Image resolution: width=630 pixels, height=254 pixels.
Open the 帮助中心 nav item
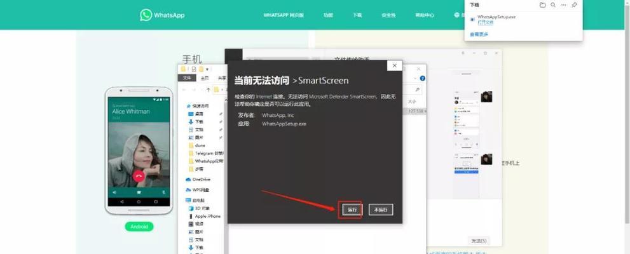coord(425,15)
